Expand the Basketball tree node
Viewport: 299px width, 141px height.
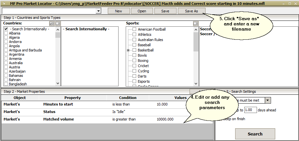pyautogui.click(x=128, y=50)
